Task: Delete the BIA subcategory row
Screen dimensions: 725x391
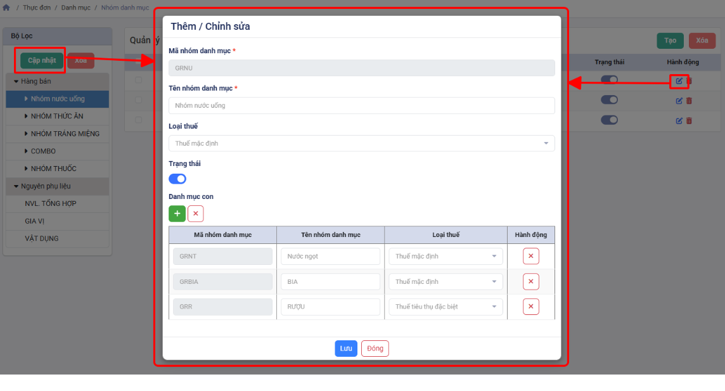Action: coord(530,281)
